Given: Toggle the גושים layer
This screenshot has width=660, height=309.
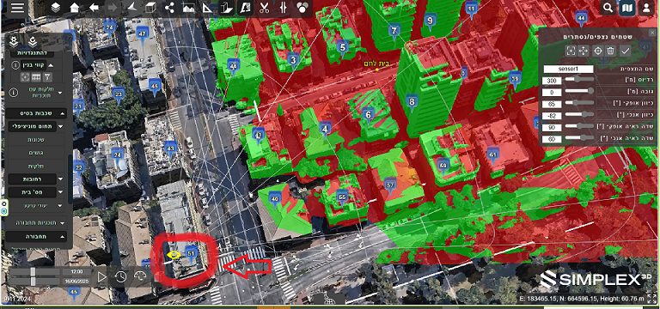Looking at the screenshot, I should coord(36,153).
